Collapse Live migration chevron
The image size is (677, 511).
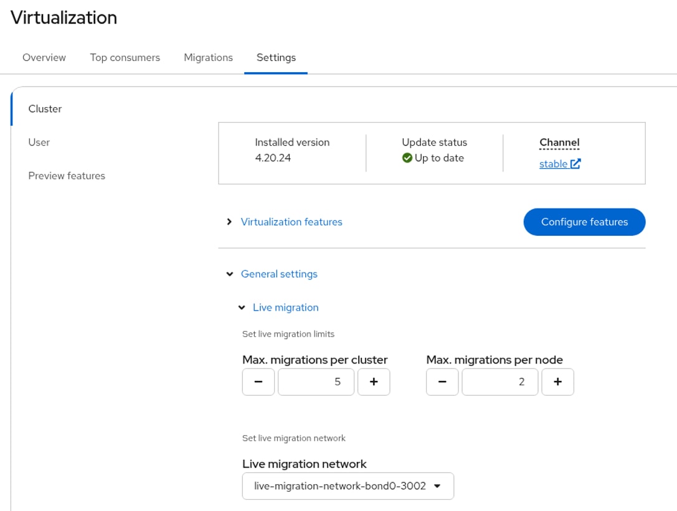coord(242,307)
